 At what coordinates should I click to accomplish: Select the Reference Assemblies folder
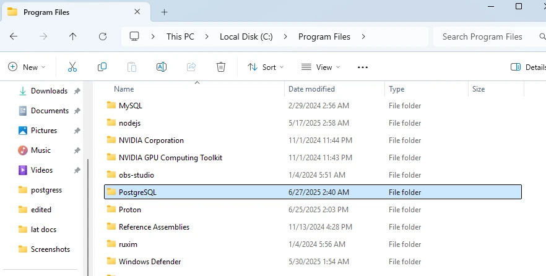pyautogui.click(x=154, y=227)
